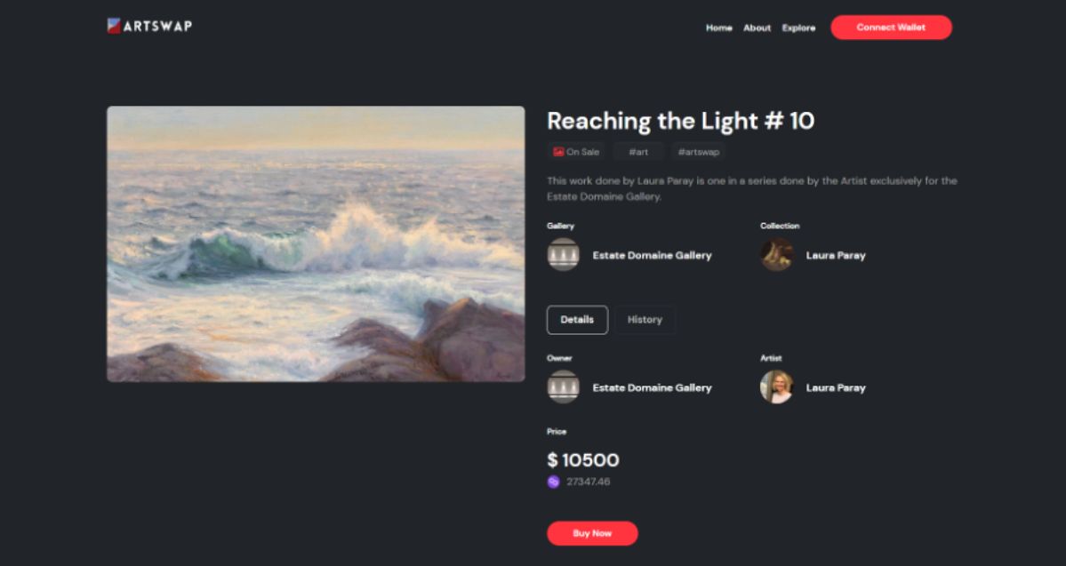Select the #artswap tag
Viewport: 1066px width, 566px height.
point(698,152)
